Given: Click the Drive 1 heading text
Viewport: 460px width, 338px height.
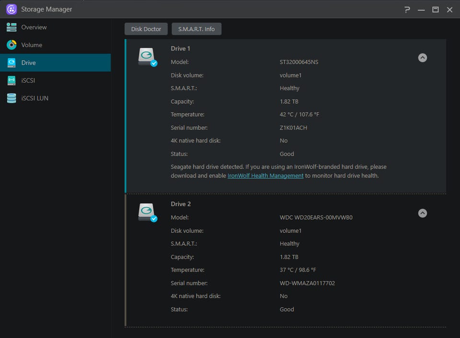Looking at the screenshot, I should pos(181,48).
